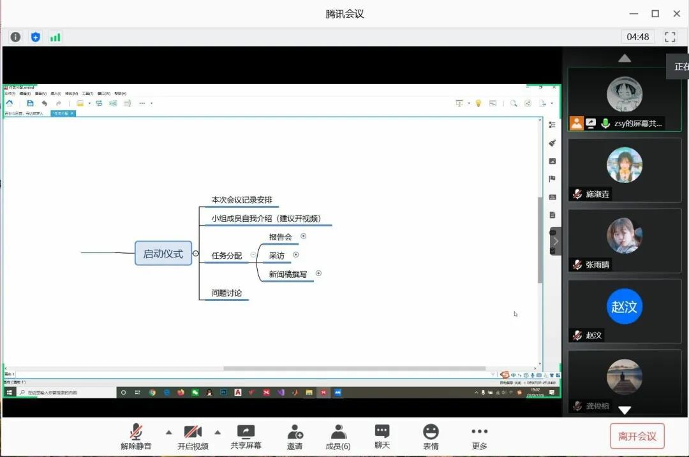
Task: Open the 表情 emoji reactions
Action: click(x=431, y=437)
